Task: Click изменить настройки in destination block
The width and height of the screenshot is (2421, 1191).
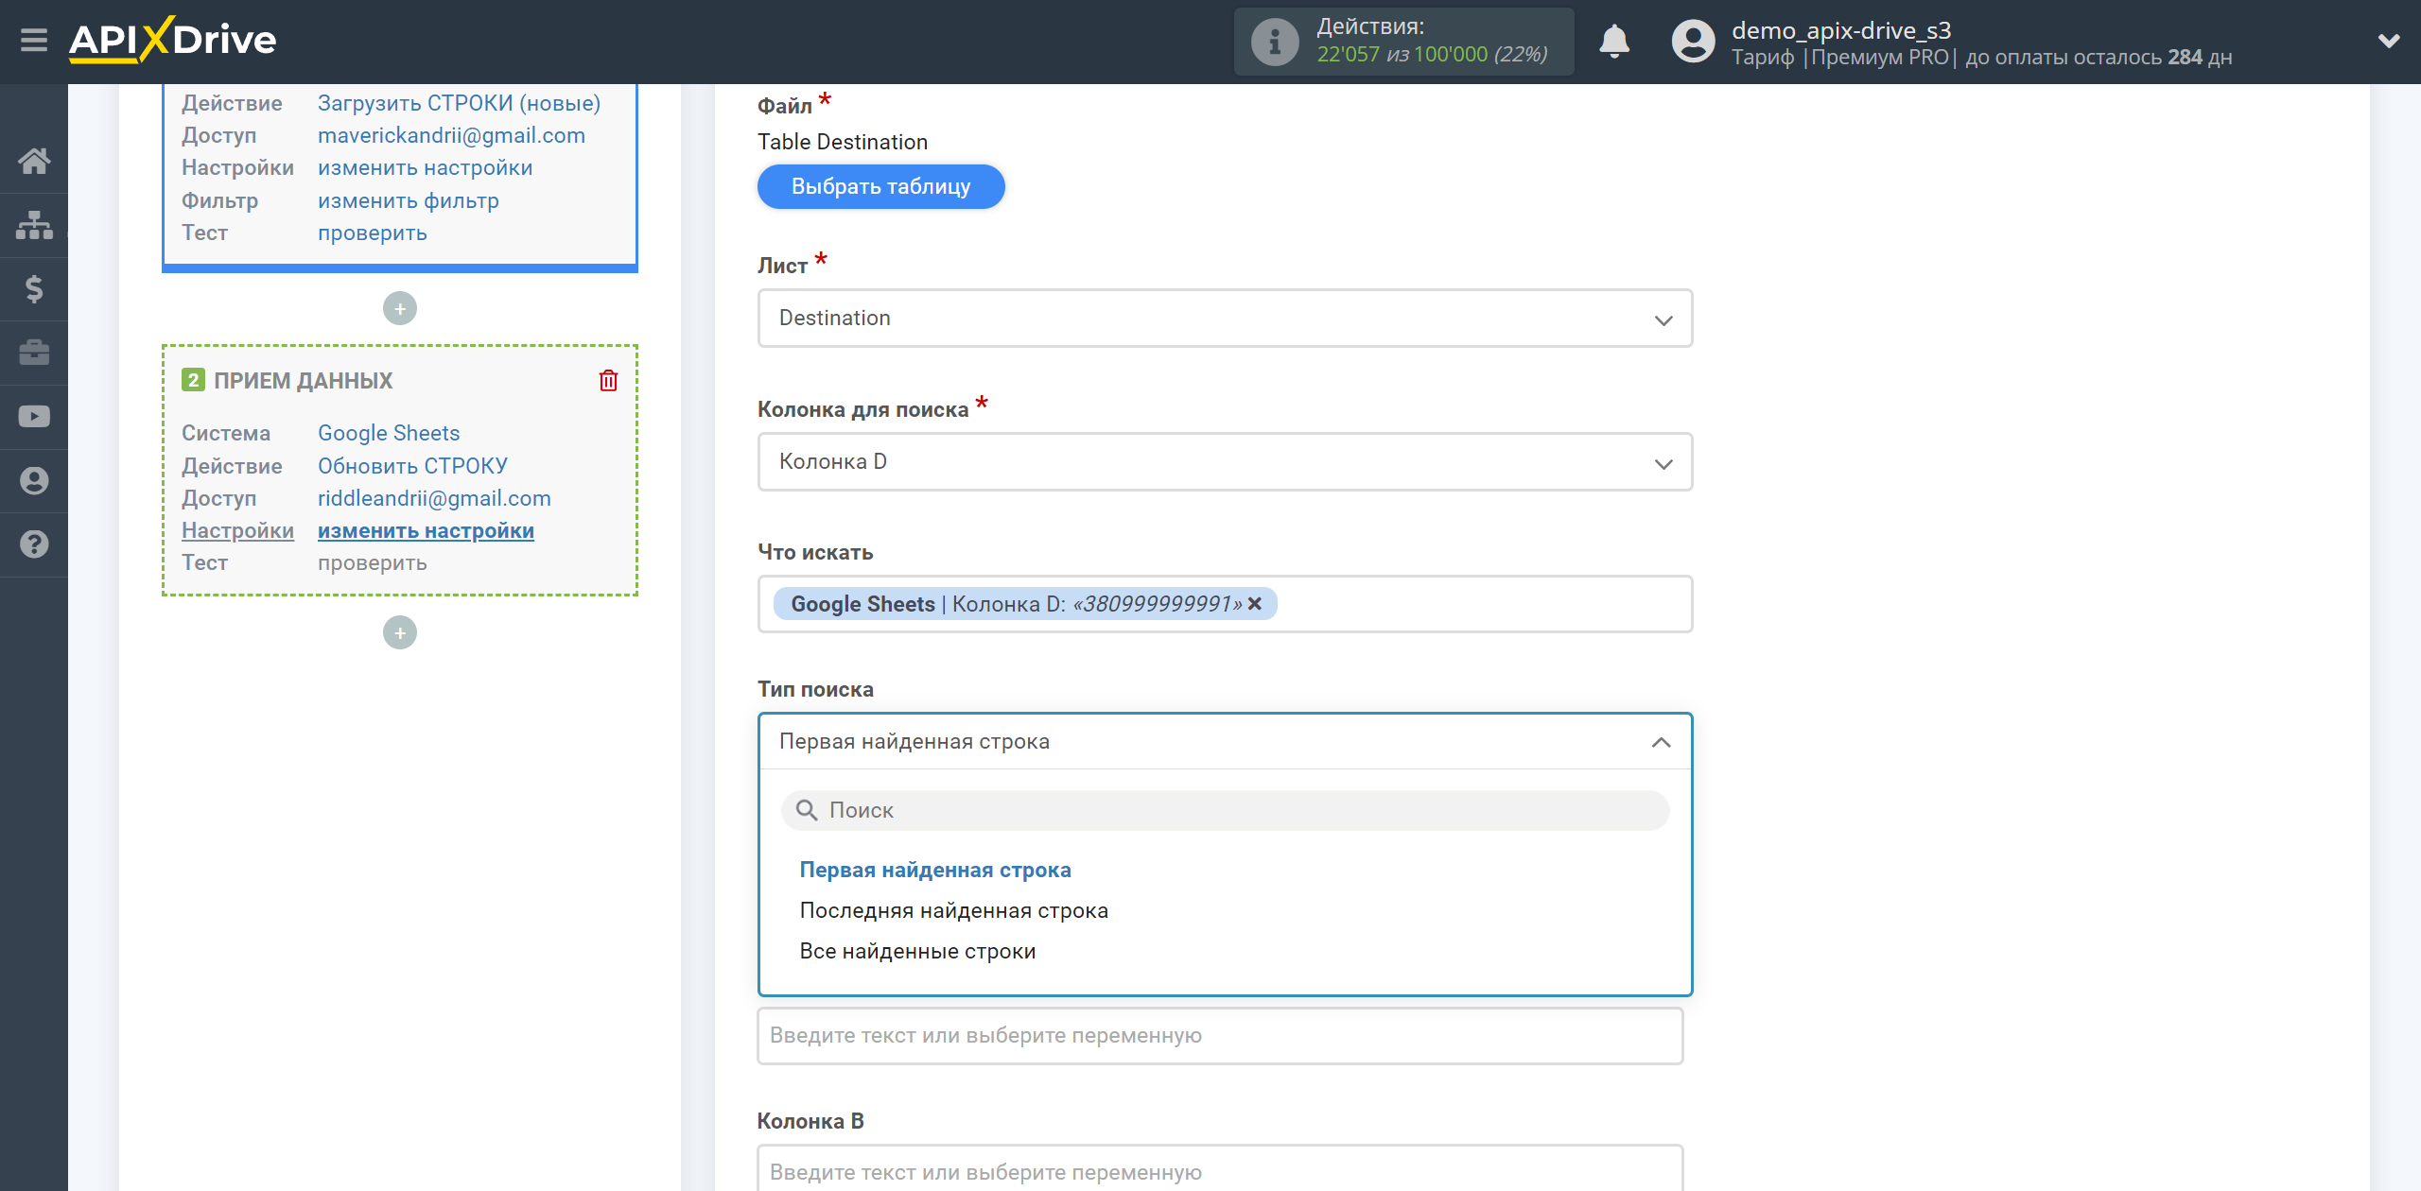Action: [x=426, y=530]
